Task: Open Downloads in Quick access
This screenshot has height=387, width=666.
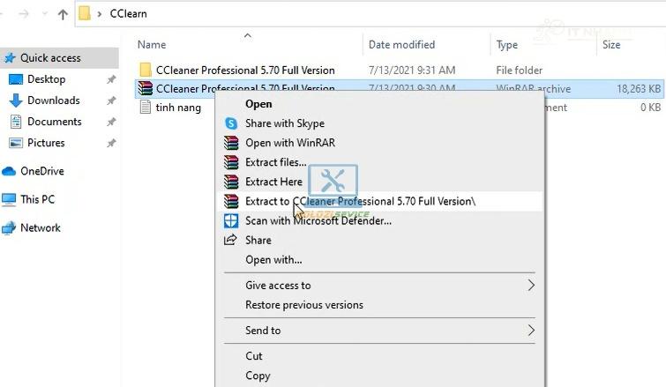Action: [53, 100]
